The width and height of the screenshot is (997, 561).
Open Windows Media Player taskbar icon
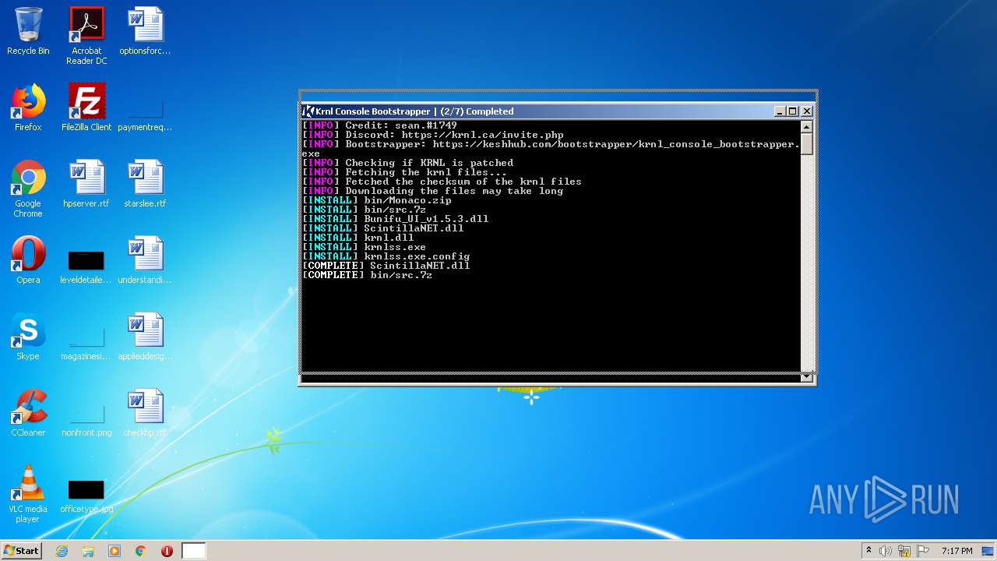click(114, 551)
